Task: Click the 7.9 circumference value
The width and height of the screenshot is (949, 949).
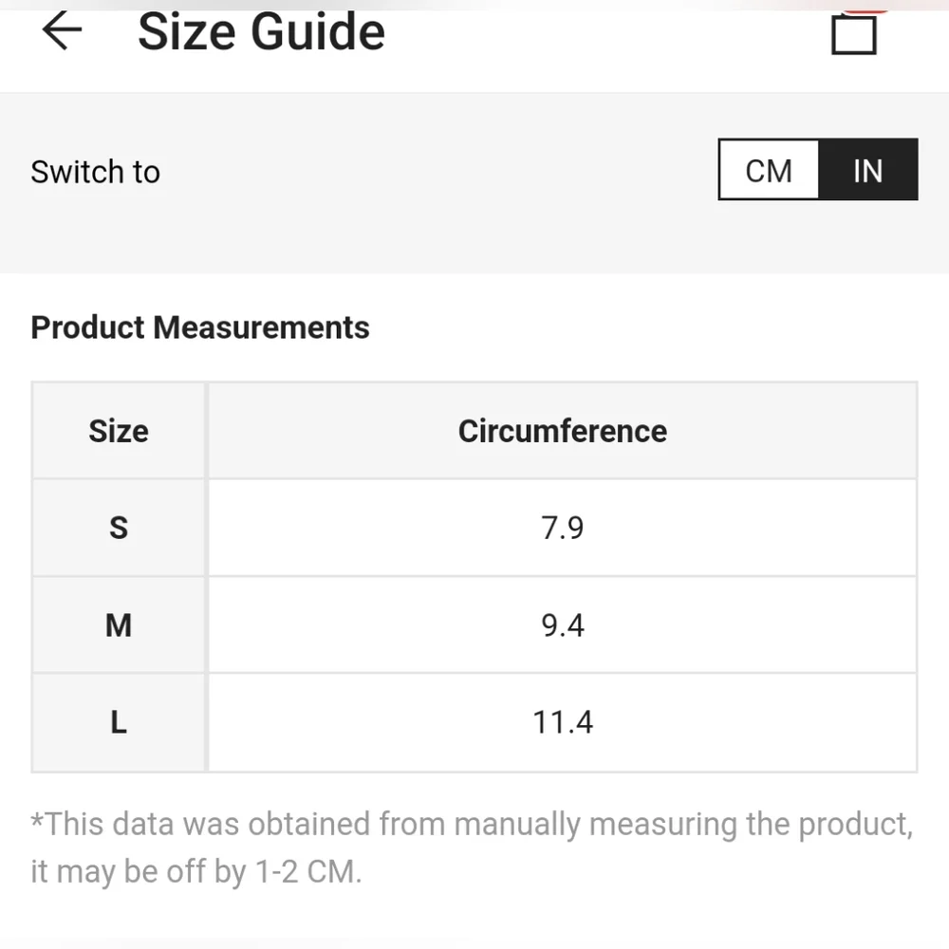Action: tap(562, 528)
